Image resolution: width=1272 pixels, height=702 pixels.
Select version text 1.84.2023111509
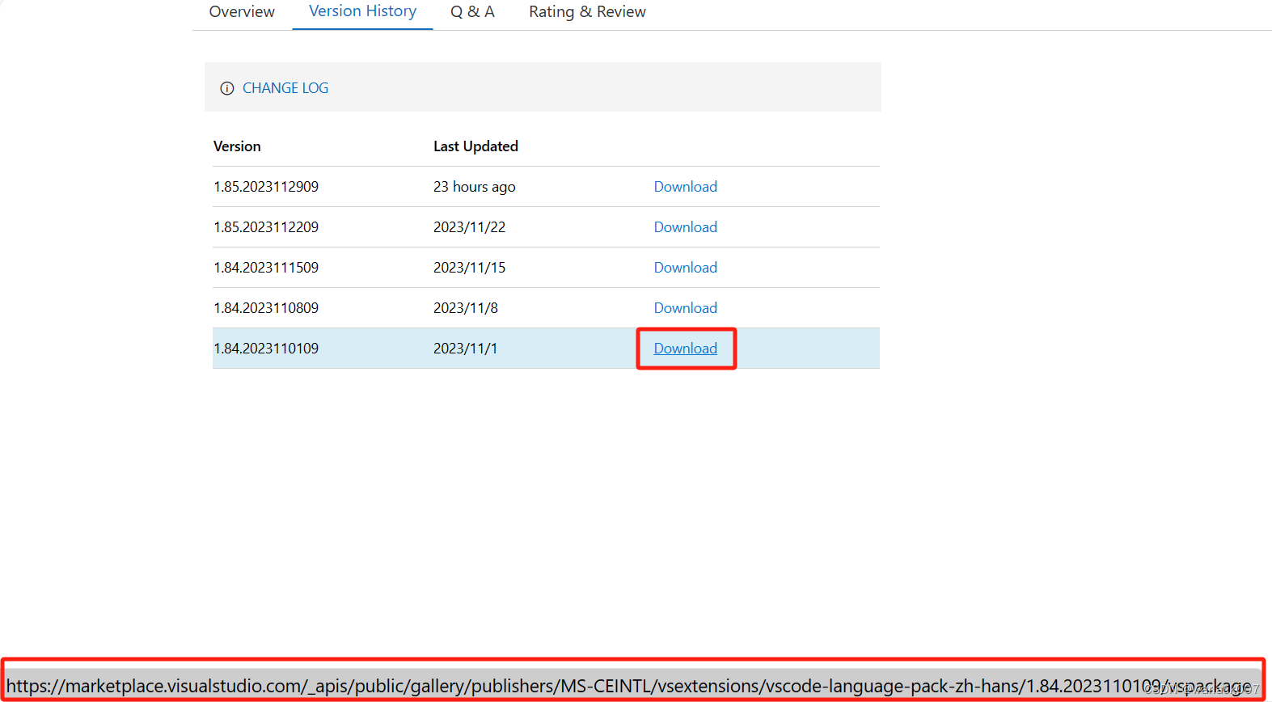(266, 268)
